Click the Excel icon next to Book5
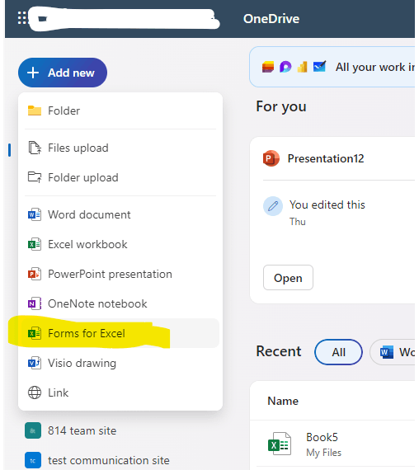The width and height of the screenshot is (419, 470). (280, 444)
